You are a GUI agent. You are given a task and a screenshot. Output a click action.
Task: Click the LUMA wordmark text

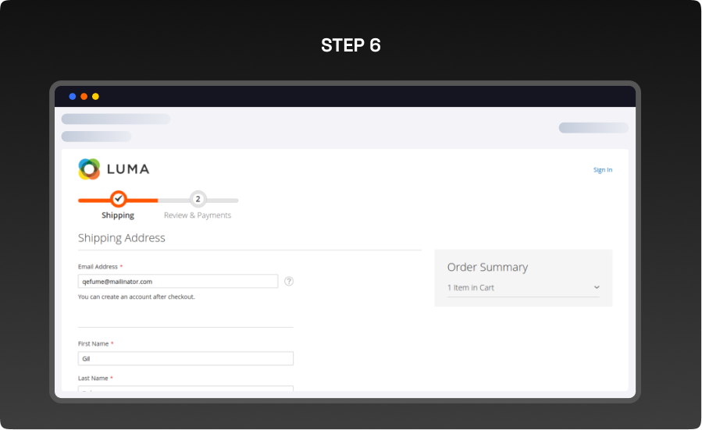127,169
